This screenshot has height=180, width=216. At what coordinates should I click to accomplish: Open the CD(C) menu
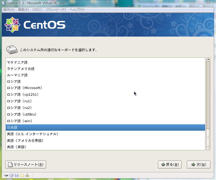tap(37, 10)
